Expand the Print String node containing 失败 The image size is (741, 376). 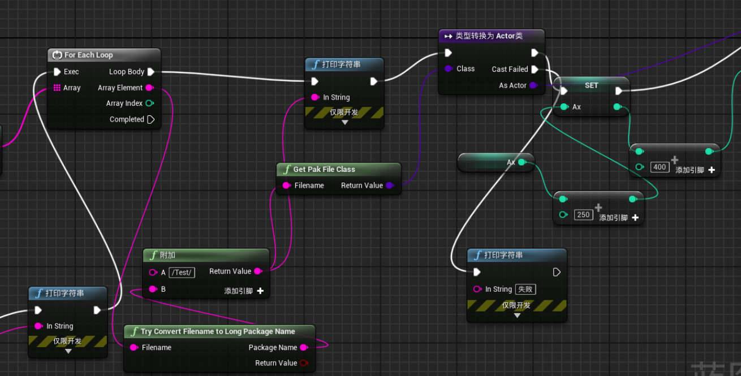[x=516, y=316]
